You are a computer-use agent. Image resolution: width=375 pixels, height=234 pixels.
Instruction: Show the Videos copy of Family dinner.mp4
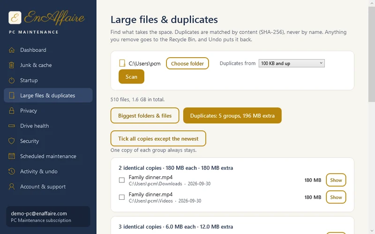tap(336, 197)
